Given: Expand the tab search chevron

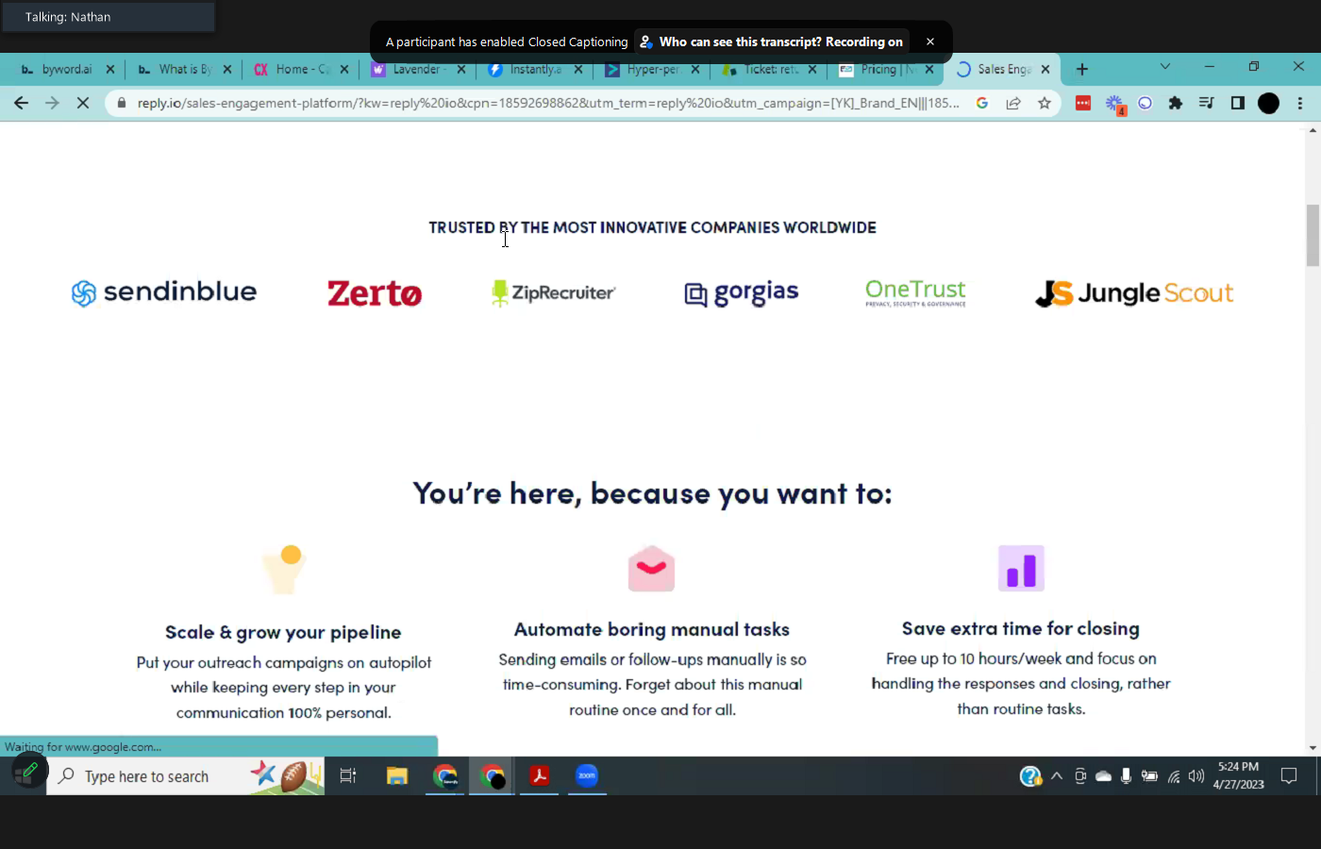Looking at the screenshot, I should (x=1164, y=67).
